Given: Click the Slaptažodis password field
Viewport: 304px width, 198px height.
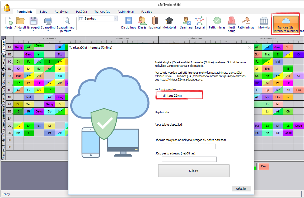Looking at the screenshot, I should [180, 118].
